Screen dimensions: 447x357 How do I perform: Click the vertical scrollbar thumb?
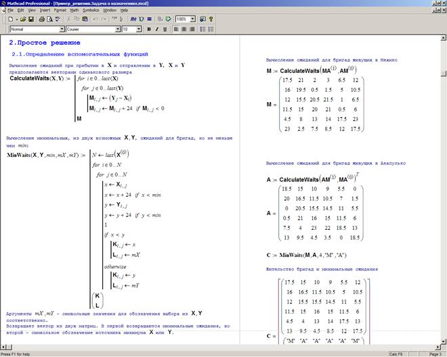click(444, 74)
